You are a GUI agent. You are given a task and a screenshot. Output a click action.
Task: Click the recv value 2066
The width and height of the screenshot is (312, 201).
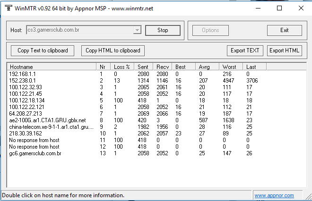pyautogui.click(x=162, y=114)
